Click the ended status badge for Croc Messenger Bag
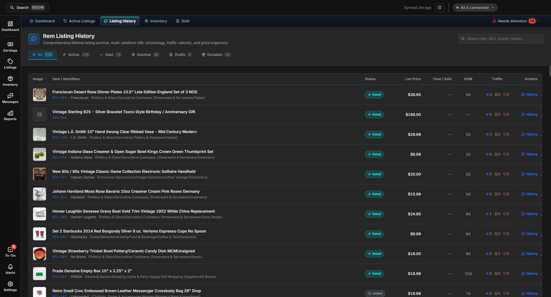The width and height of the screenshot is (551, 297). tap(375, 294)
